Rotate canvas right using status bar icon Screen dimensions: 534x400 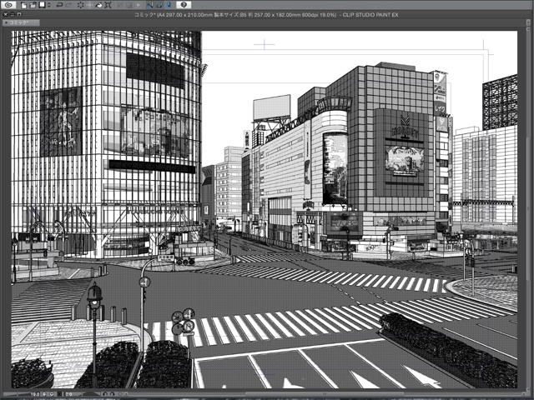coord(112,394)
